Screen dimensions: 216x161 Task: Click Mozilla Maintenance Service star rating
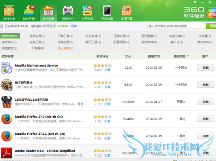coord(102,65)
